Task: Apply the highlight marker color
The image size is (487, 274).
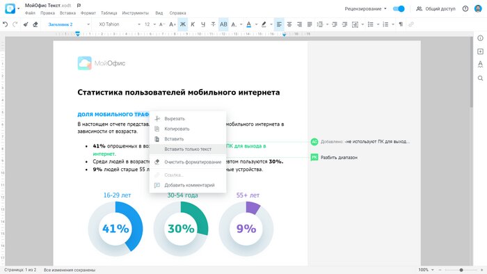Action: click(264, 24)
